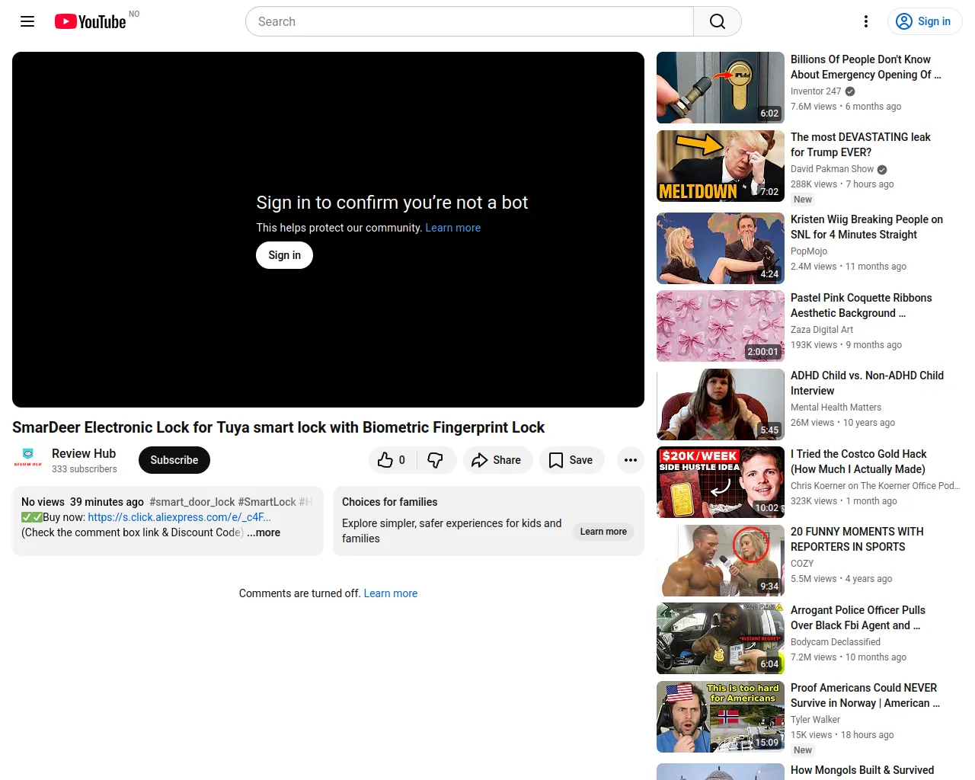
Task: Click the Review Hub channel avatar
Action: (28, 458)
